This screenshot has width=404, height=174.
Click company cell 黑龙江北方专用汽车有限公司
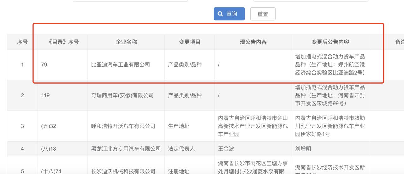pos(126,148)
